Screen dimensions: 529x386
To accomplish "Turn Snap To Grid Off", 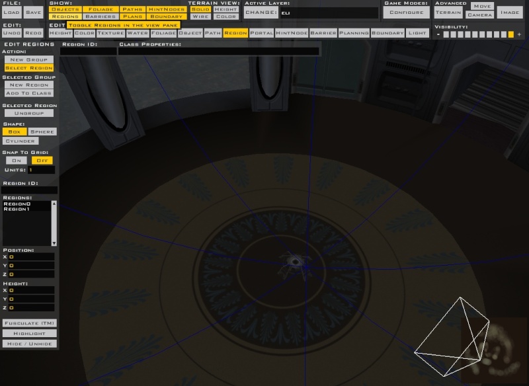I will [x=42, y=161].
